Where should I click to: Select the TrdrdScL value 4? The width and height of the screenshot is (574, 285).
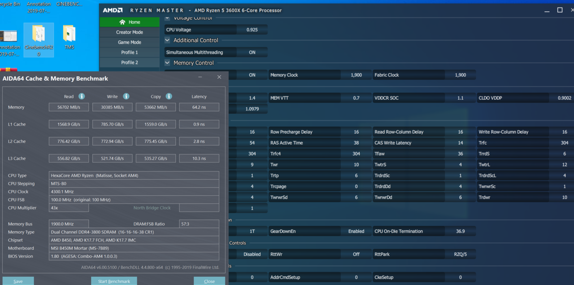tap(565, 175)
